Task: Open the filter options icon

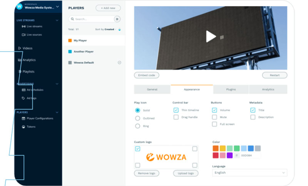Action: point(117,19)
